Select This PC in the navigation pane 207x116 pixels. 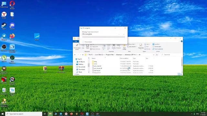point(79,59)
